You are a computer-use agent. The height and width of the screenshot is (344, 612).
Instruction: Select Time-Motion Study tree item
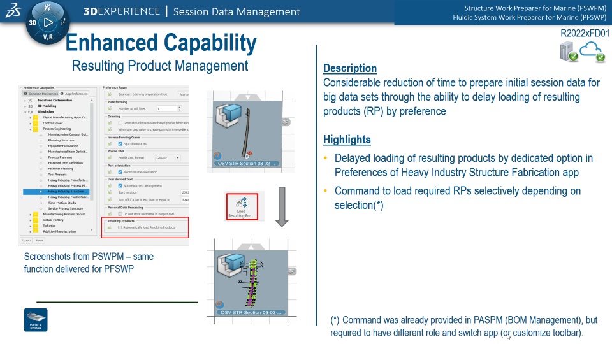(62, 203)
